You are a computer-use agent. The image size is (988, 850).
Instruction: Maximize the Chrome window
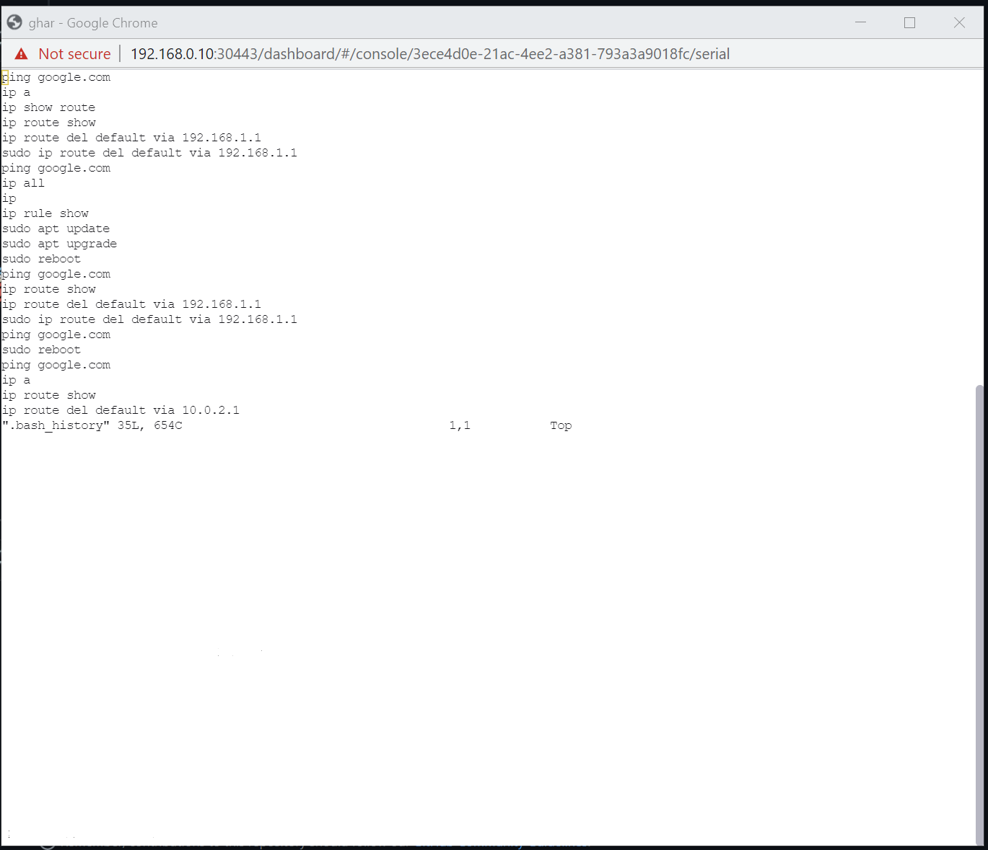(x=909, y=22)
